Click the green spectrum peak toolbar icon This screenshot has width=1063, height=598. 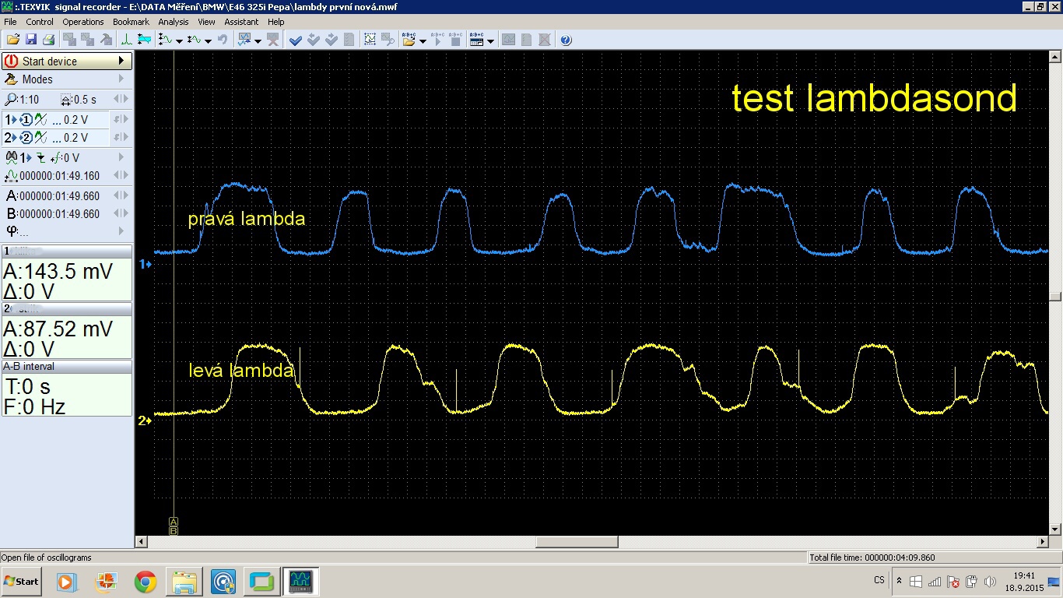[x=126, y=40]
